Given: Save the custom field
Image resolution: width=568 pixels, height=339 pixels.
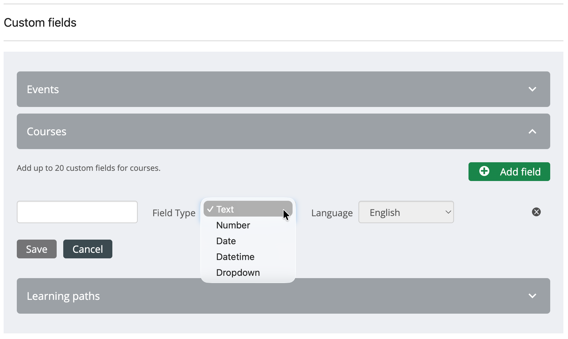Looking at the screenshot, I should [x=37, y=249].
